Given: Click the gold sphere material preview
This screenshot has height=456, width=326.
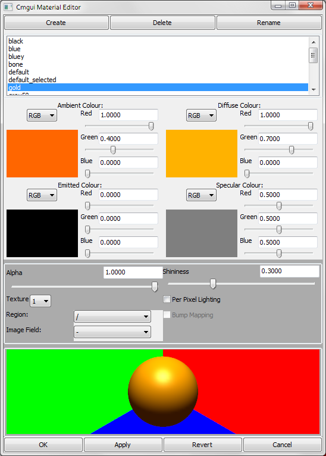Looking at the screenshot, I should pyautogui.click(x=163, y=392).
